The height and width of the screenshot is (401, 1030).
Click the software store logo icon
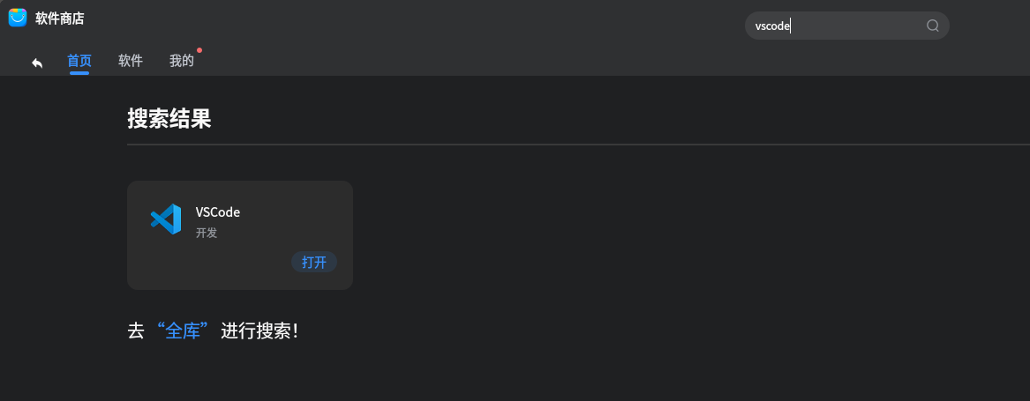tap(18, 18)
